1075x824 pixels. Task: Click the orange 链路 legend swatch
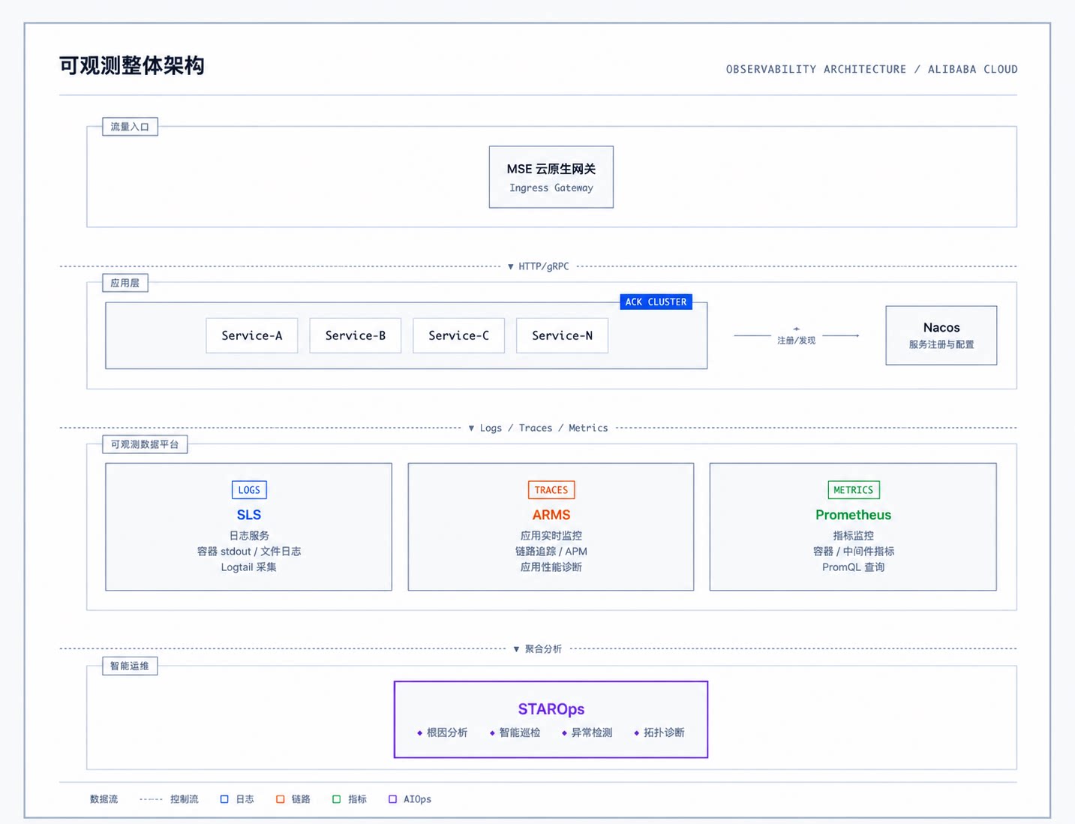[x=281, y=799]
